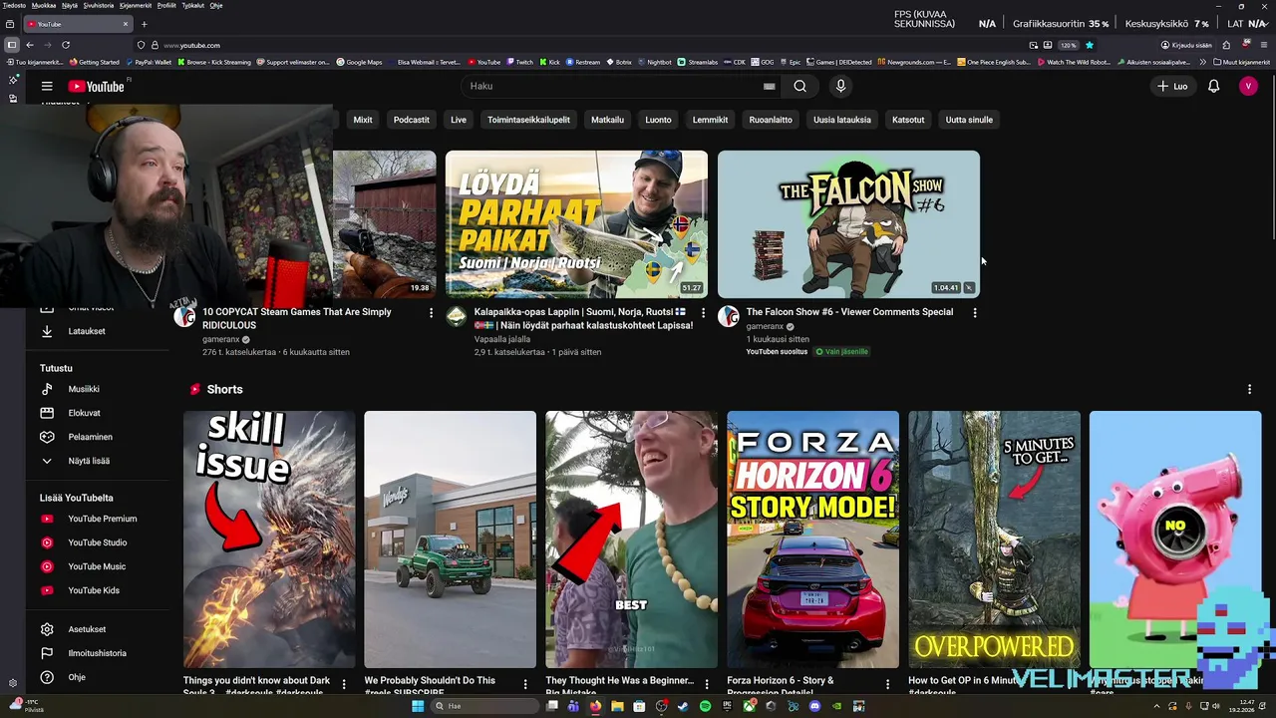Open Spotify from the taskbar
1276x718 pixels.
pos(705,706)
